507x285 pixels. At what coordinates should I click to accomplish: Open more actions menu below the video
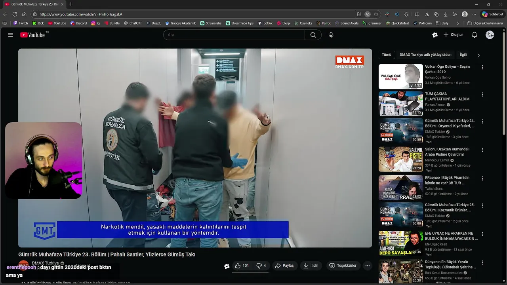pyautogui.click(x=368, y=266)
